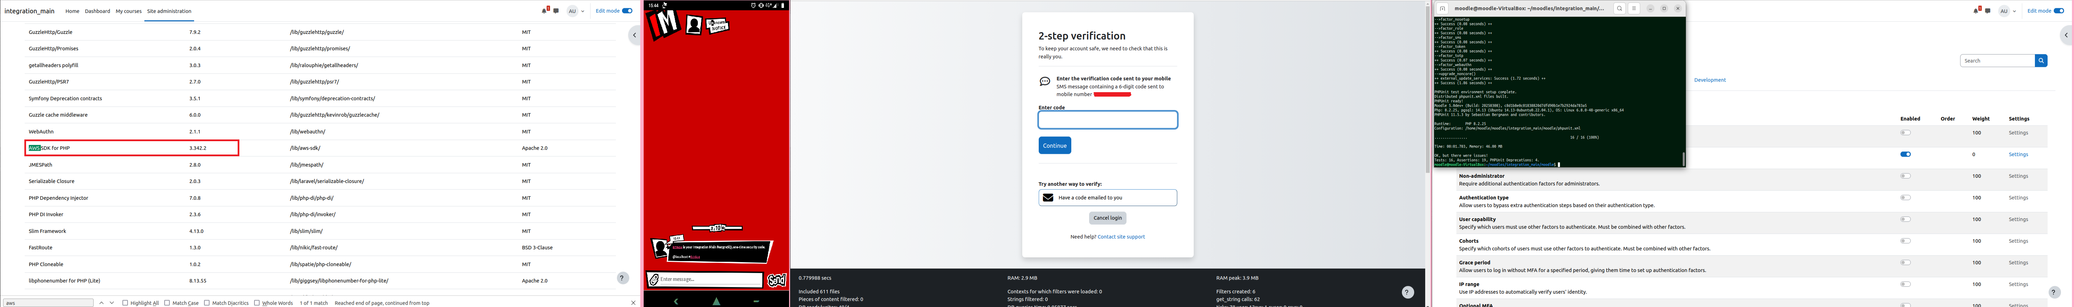Image resolution: width=2074 pixels, height=307 pixels.
Task: Open Settings link for Cohorts factor
Action: [x=2018, y=241]
